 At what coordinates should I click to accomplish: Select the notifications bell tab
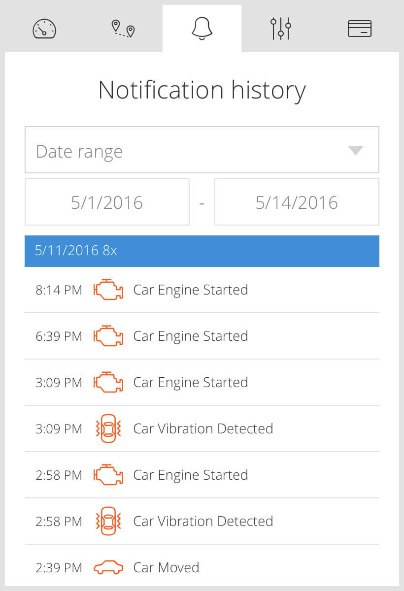pyautogui.click(x=202, y=29)
